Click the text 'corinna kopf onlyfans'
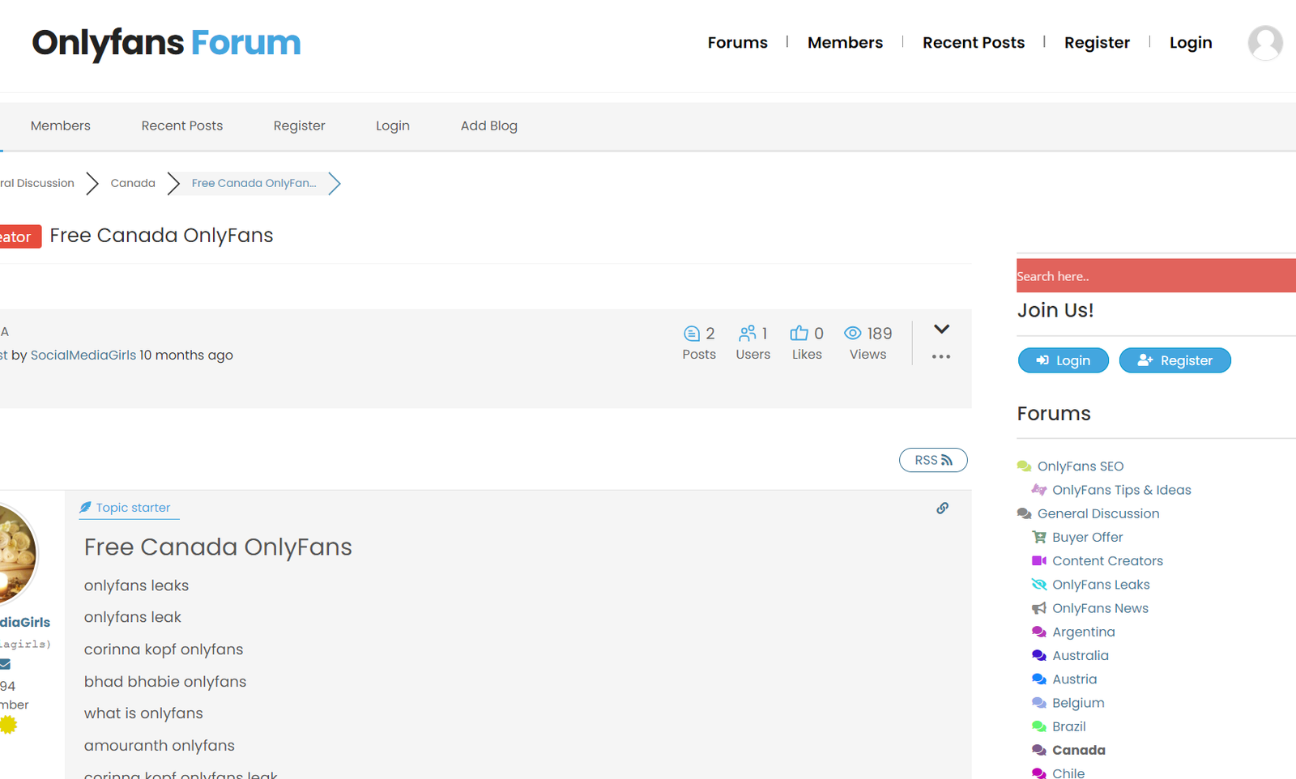The height and width of the screenshot is (779, 1296). (164, 649)
